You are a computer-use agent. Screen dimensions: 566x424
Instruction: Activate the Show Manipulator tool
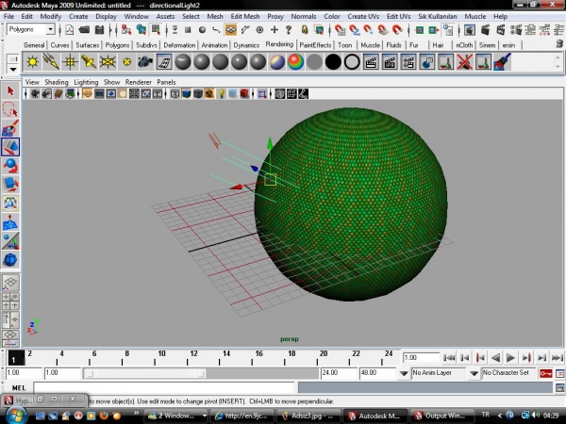click(x=10, y=241)
